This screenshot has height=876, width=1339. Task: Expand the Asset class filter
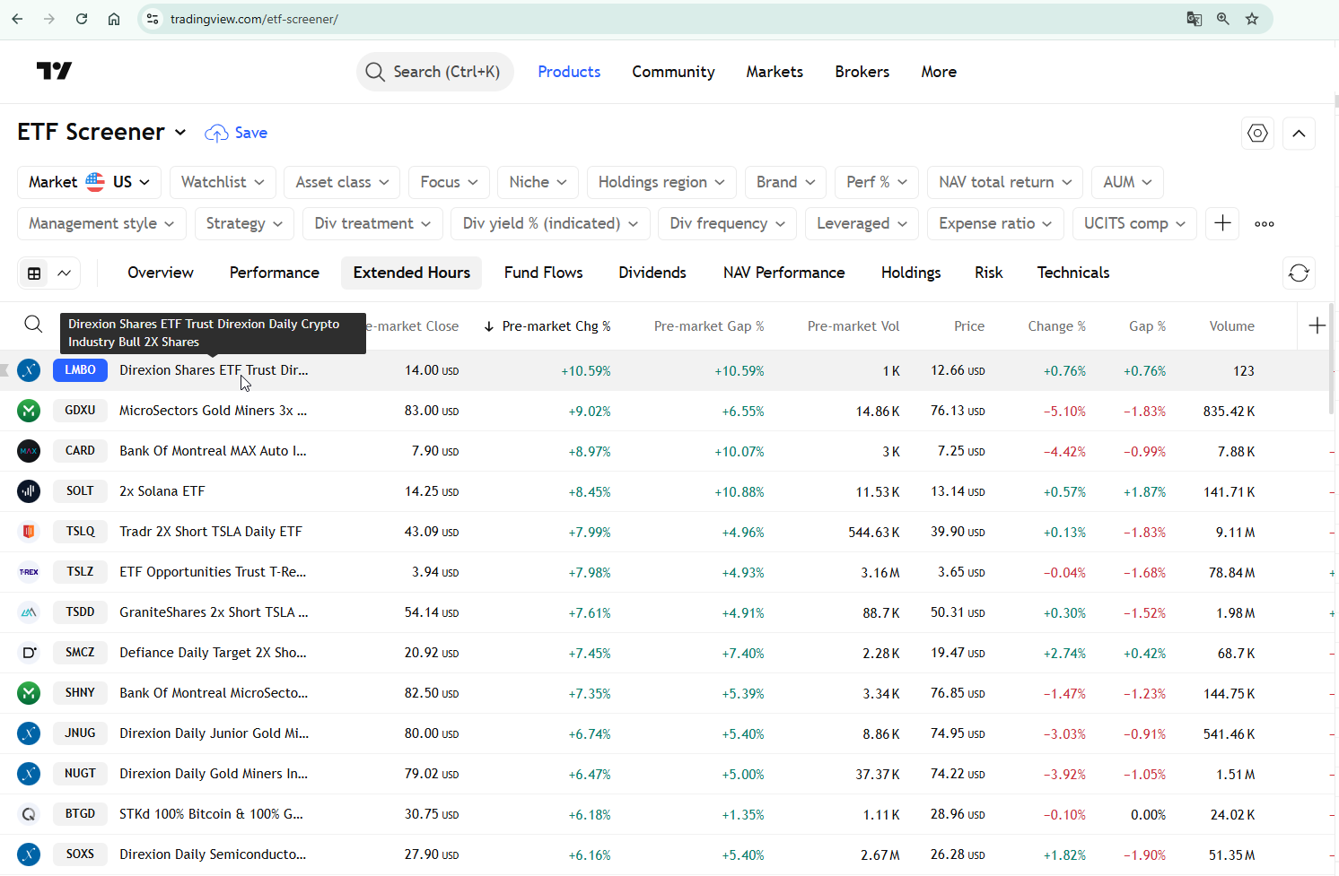pos(342,182)
